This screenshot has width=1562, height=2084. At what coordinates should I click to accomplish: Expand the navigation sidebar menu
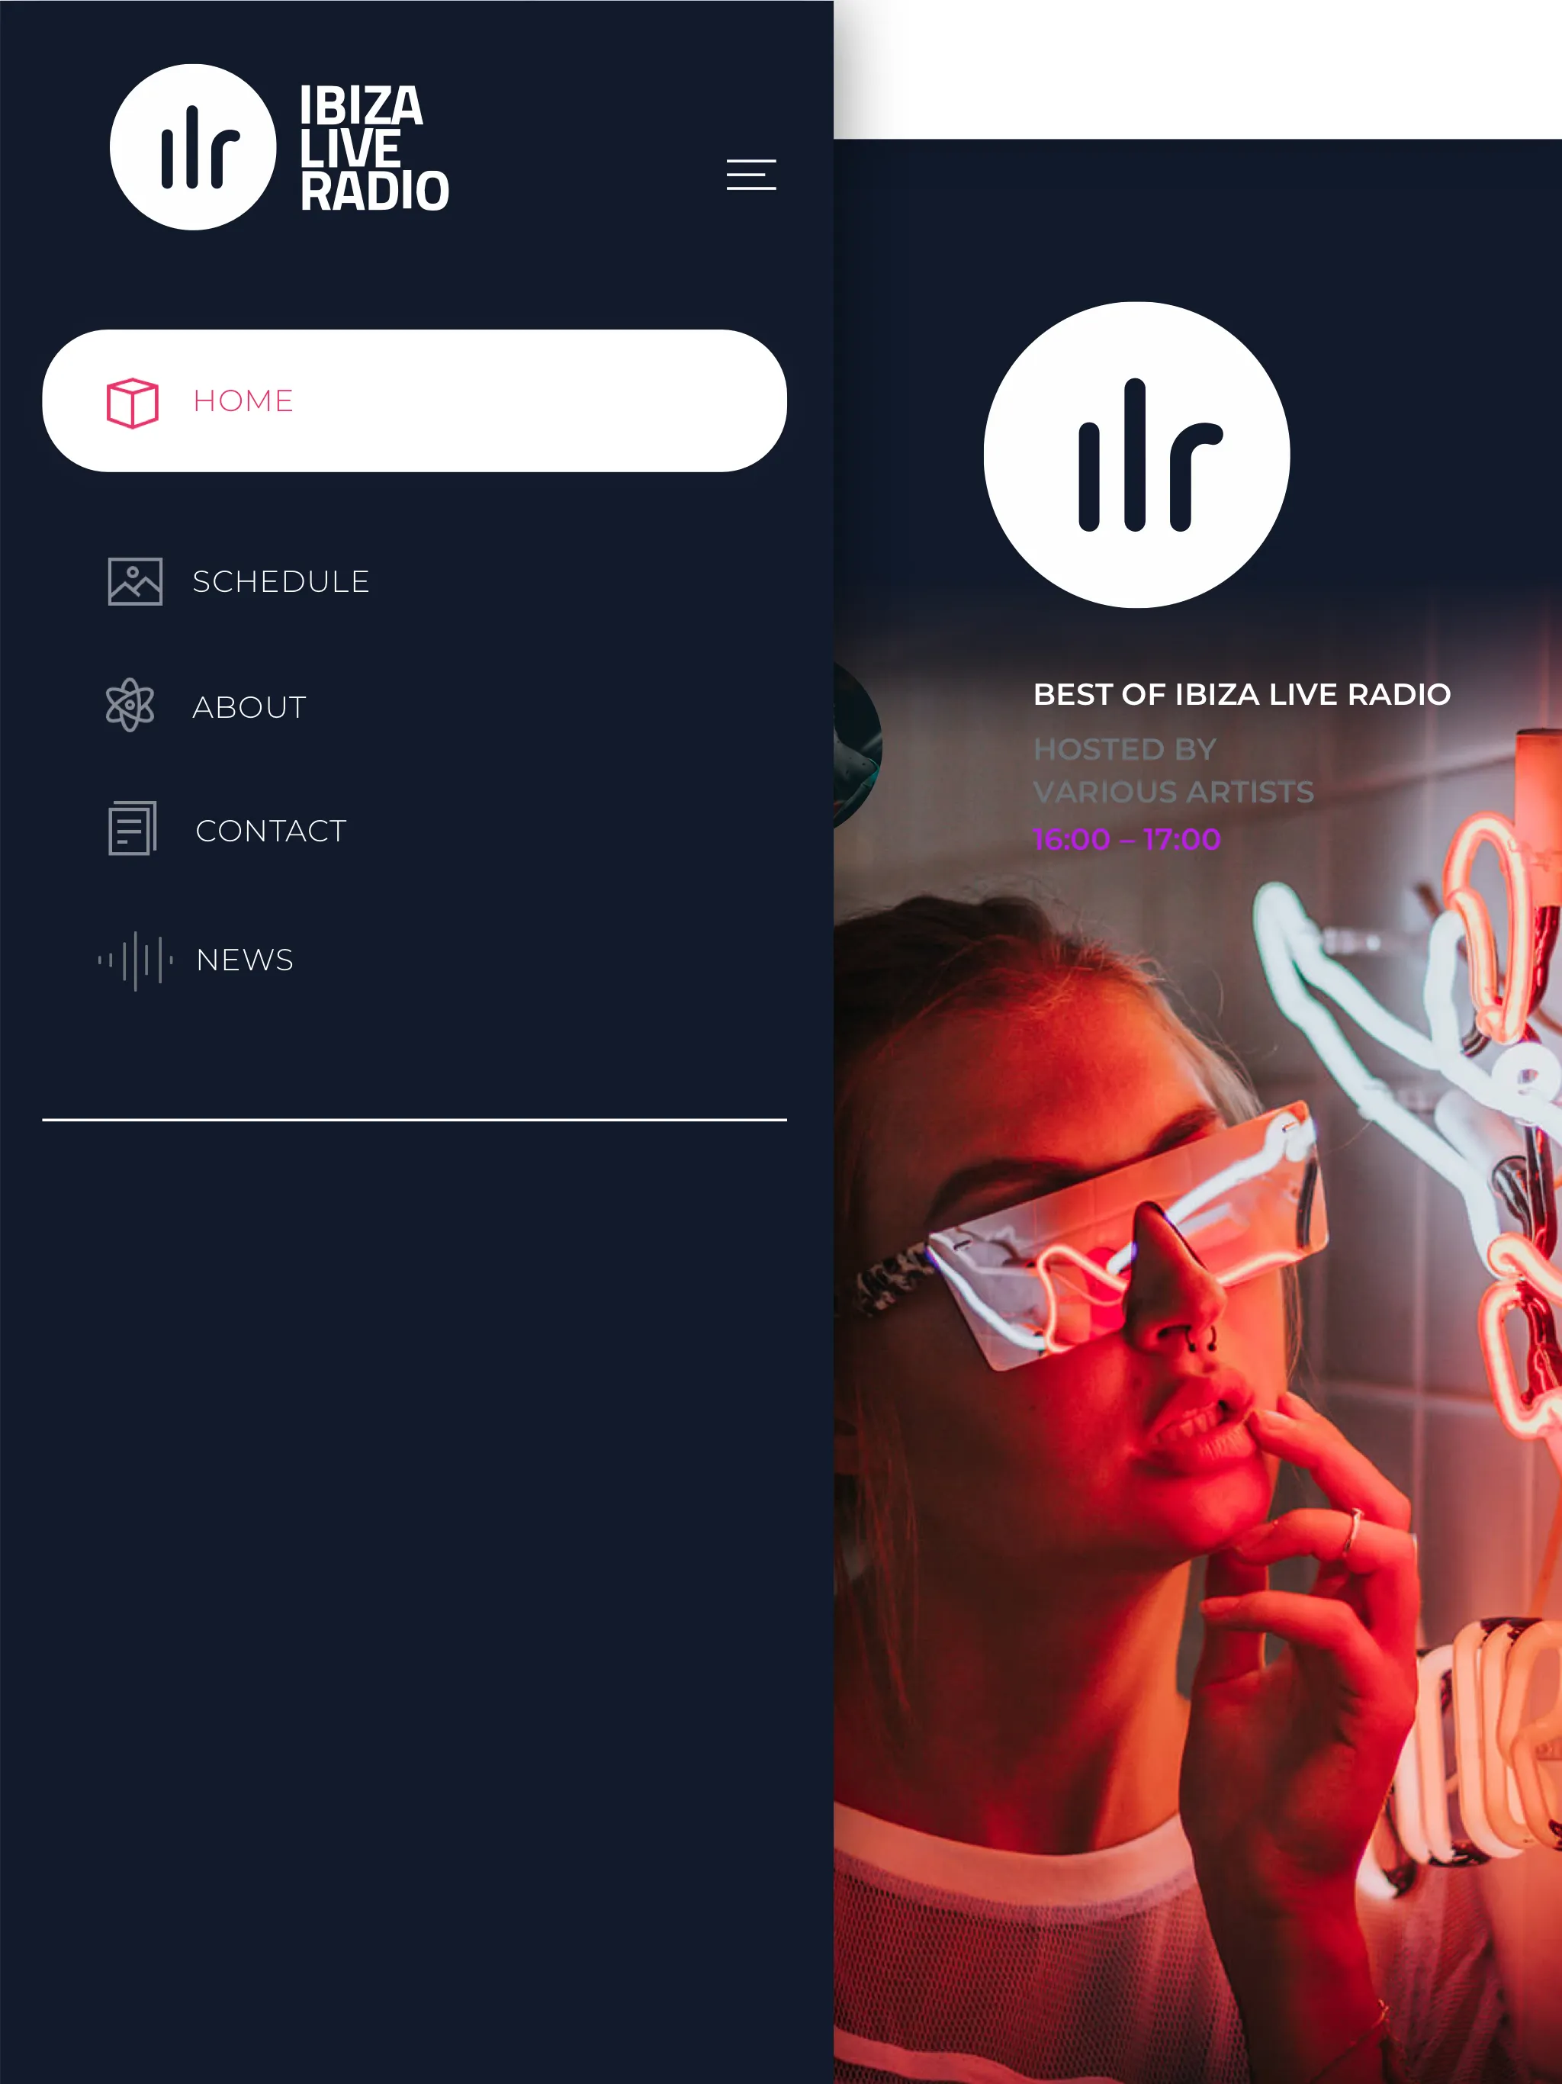(x=751, y=174)
